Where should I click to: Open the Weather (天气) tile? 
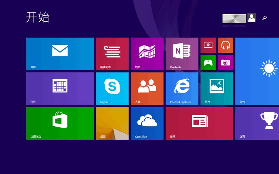pyautogui.click(x=257, y=71)
